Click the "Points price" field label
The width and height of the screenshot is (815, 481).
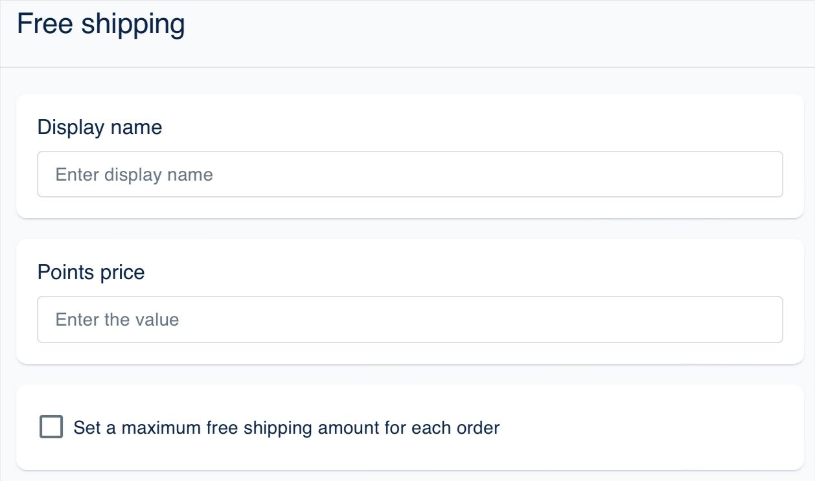[x=91, y=272]
